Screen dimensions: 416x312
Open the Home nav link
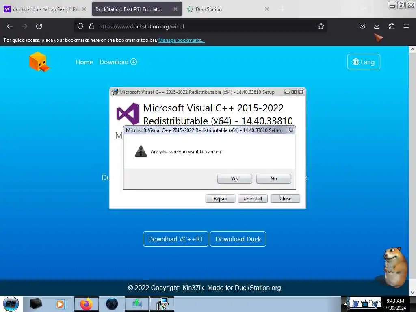84,62
